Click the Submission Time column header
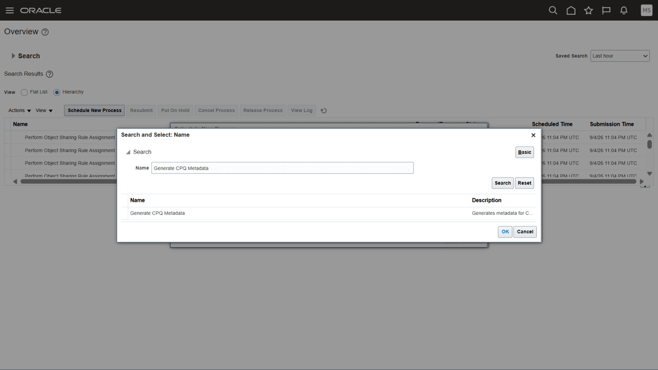 pos(612,124)
